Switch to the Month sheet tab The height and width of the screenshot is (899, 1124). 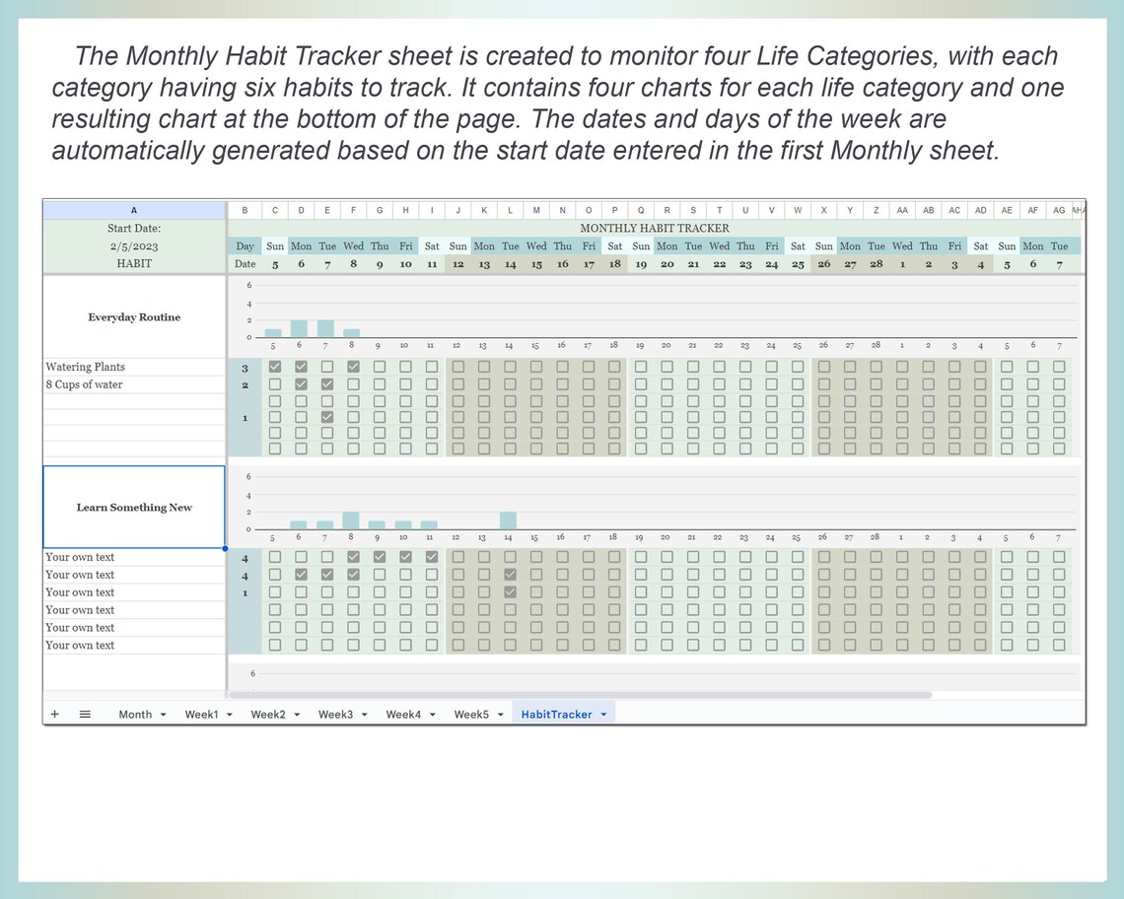coord(136,714)
